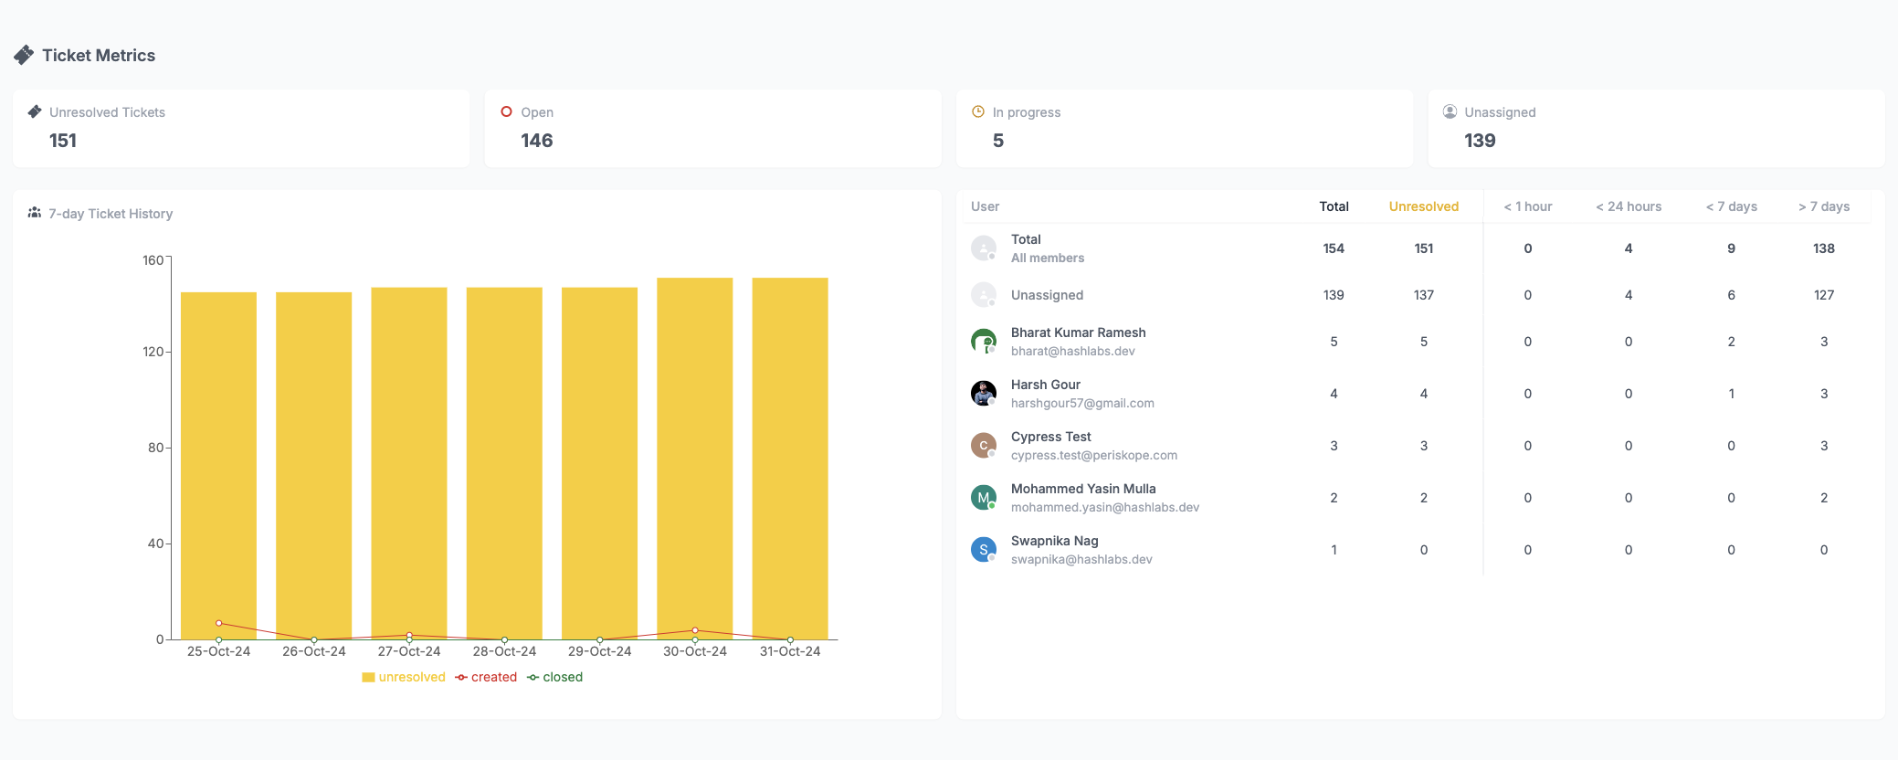Click the 30-Oct-24 unresolved bar
The height and width of the screenshot is (760, 1898).
695,459
